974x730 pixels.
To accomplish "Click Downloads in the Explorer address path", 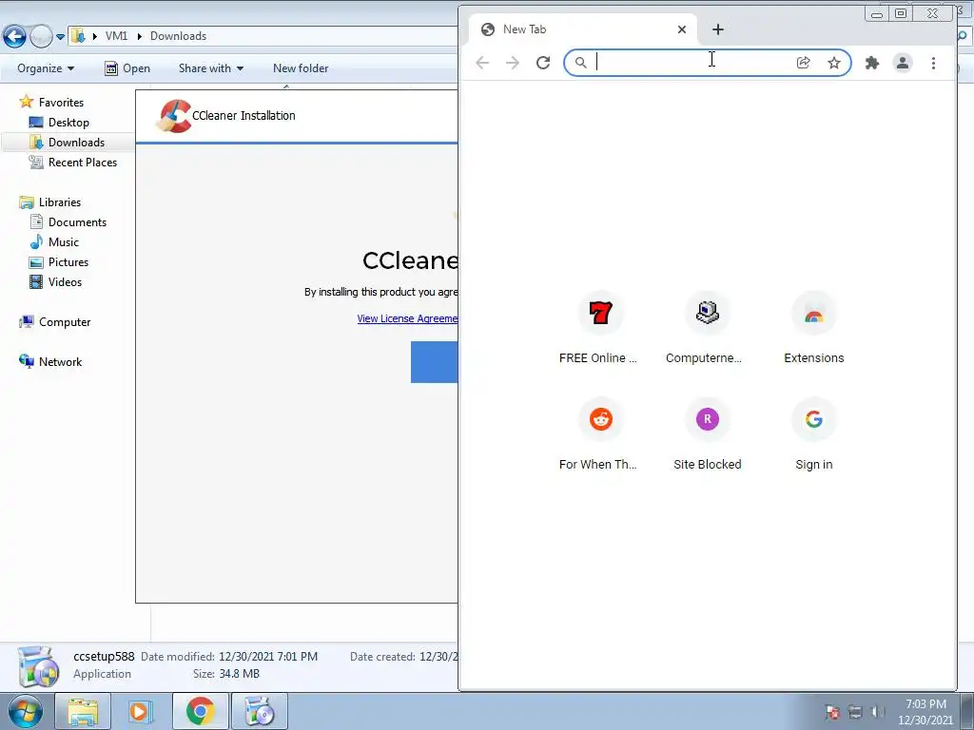I will 178,36.
